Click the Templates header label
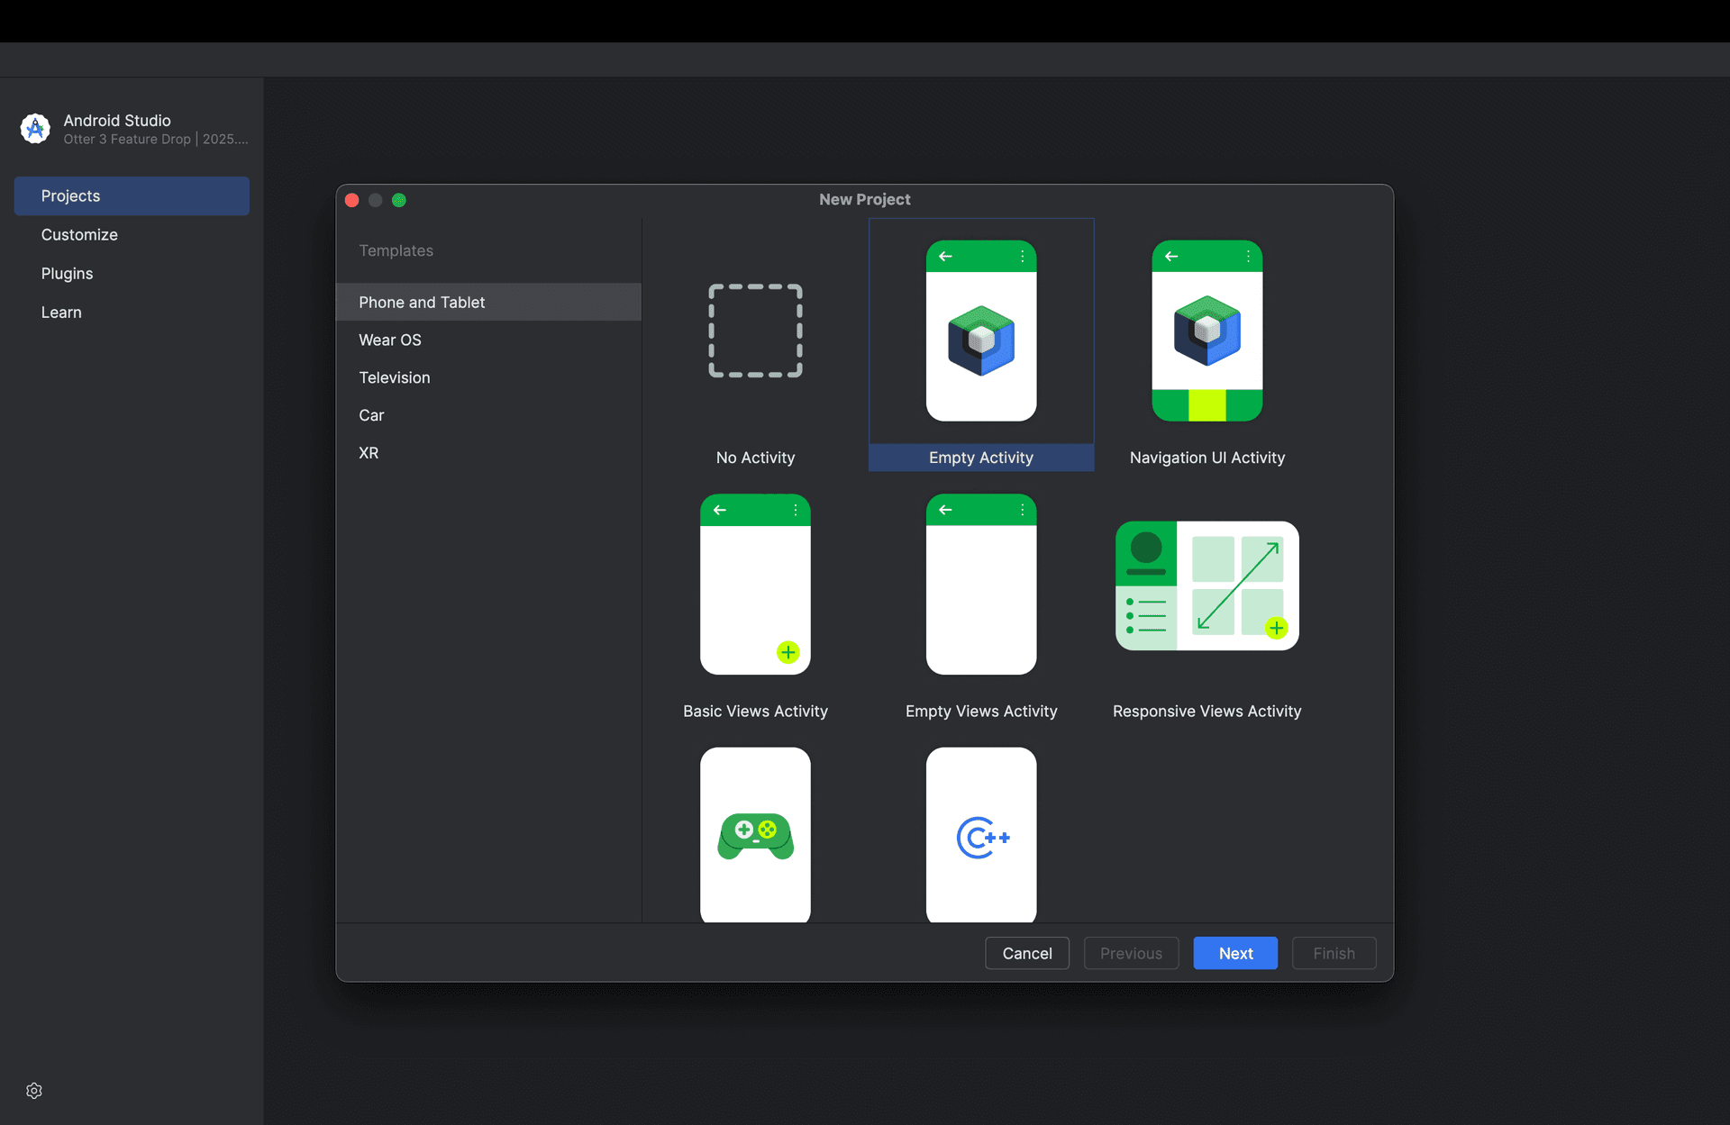1730x1125 pixels. [x=396, y=250]
